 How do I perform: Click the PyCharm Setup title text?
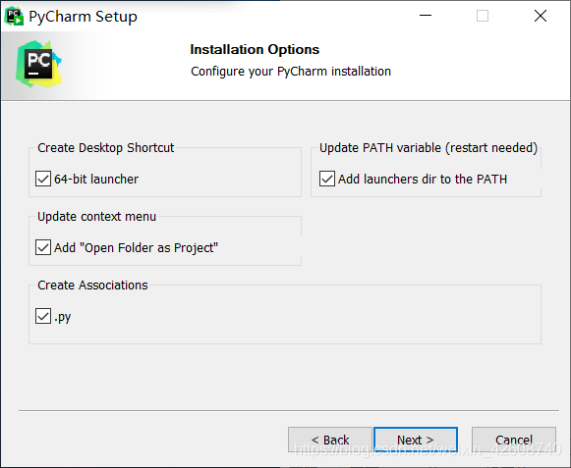pos(83,17)
